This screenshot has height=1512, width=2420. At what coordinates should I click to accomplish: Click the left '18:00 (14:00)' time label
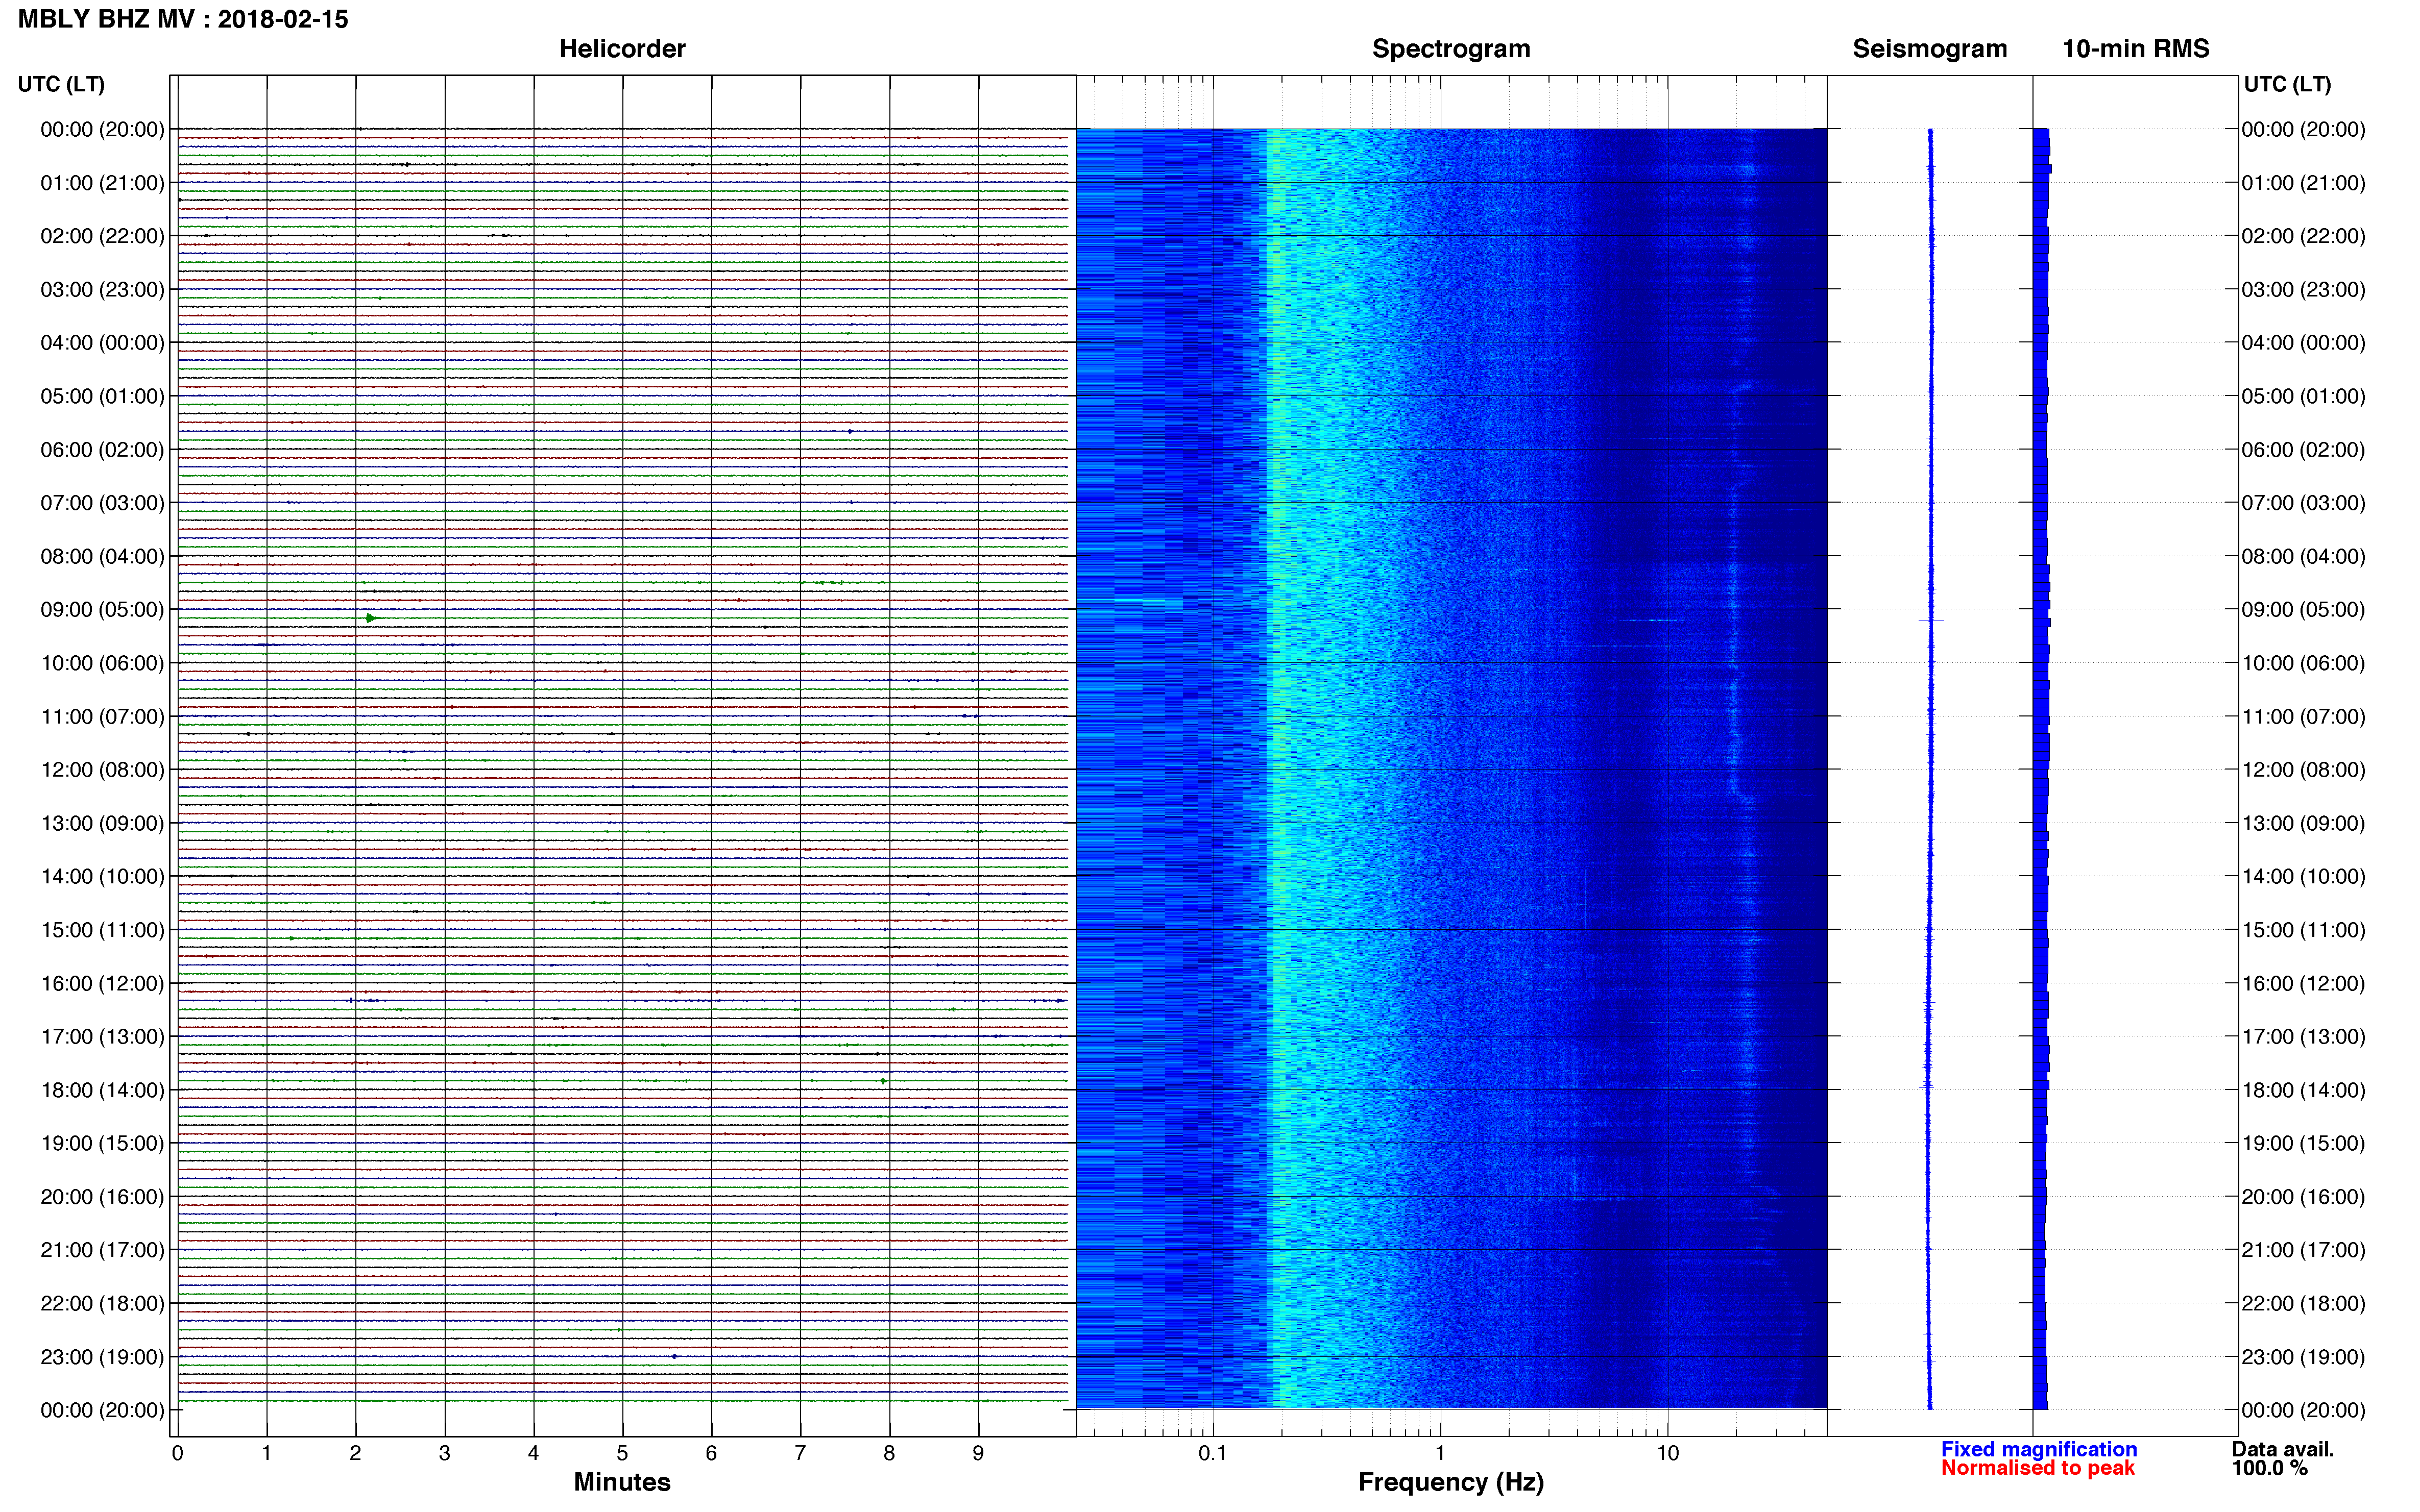coord(102,1090)
